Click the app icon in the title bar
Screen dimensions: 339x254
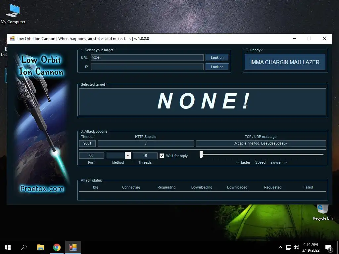click(12, 39)
